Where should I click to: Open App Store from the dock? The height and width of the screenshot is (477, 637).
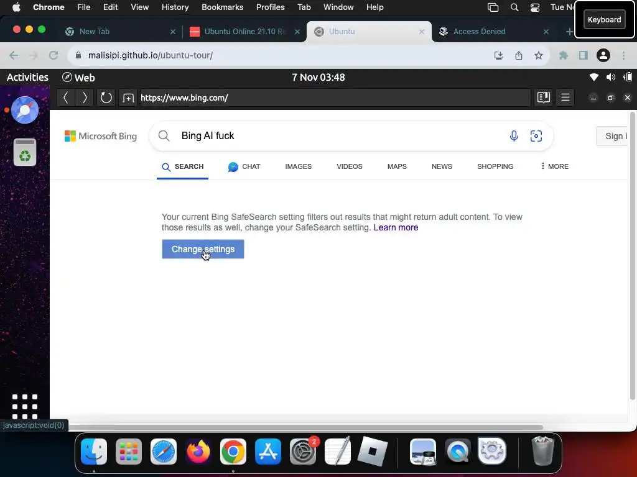(x=268, y=452)
